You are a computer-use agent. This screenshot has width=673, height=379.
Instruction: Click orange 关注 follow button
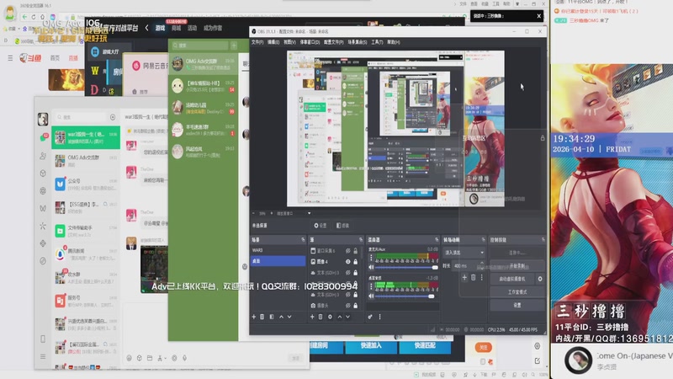(483, 347)
